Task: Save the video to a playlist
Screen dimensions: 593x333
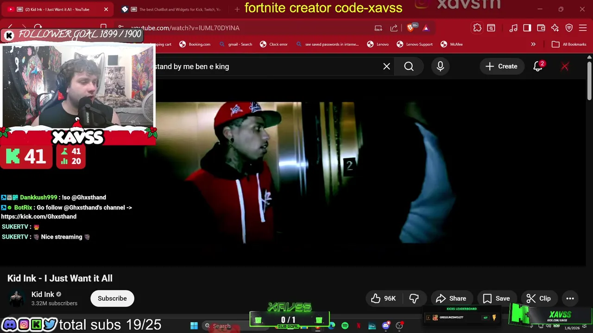Action: [x=497, y=298]
